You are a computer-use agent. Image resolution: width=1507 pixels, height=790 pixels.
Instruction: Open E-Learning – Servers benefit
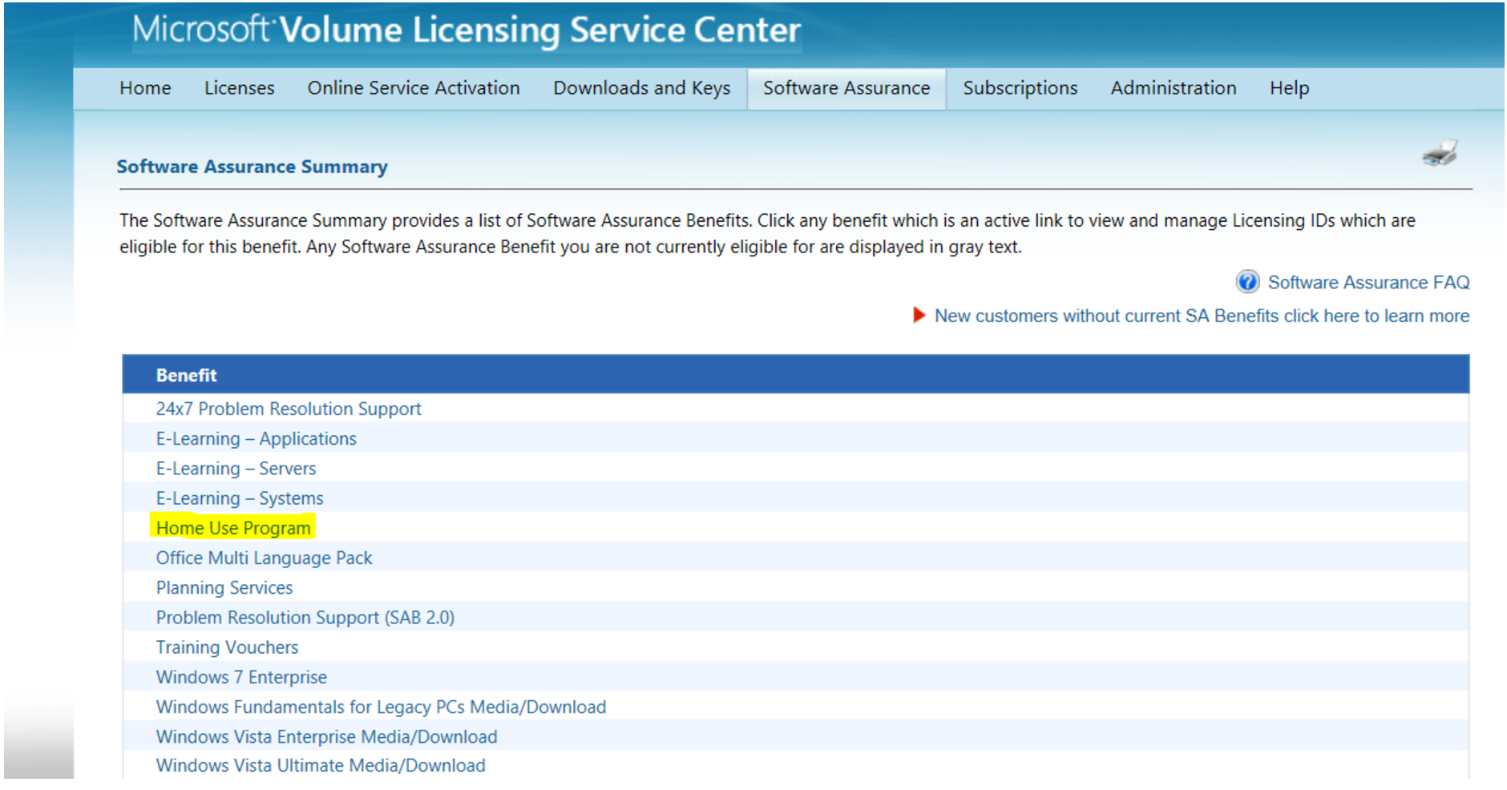236,469
